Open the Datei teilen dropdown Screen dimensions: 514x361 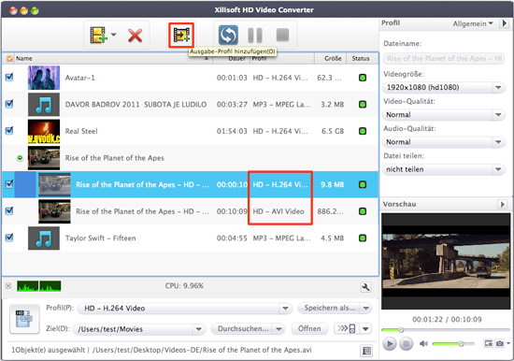444,169
